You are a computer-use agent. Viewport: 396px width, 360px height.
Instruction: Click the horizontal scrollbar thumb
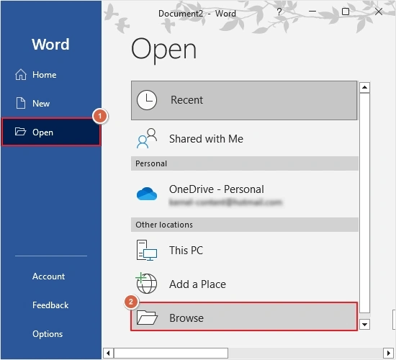click(171, 353)
